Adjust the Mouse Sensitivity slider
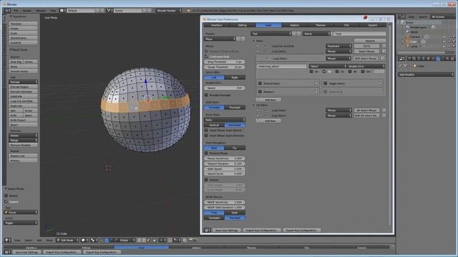The width and height of the screenshot is (458, 257). click(225, 158)
